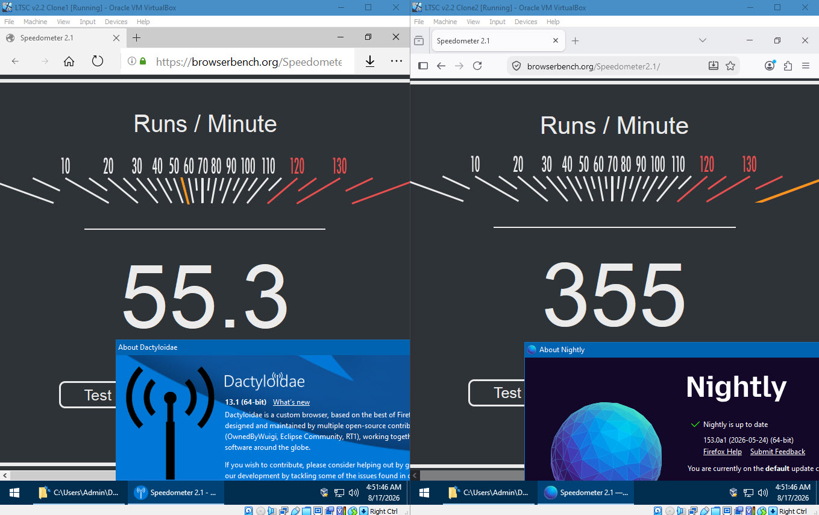Viewport: 819px width, 515px height.
Task: Open the Help menu in Clone2 VirtualBox window
Action: tap(553, 22)
